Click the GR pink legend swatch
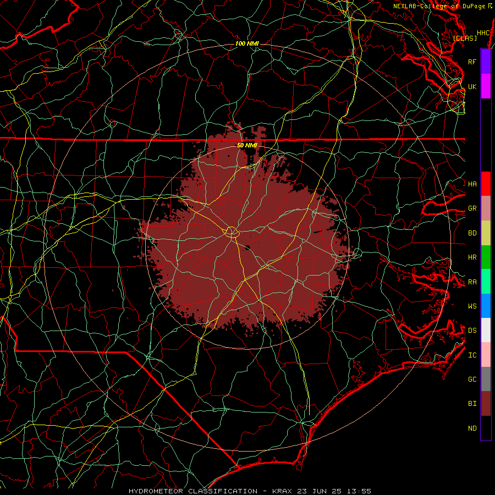The image size is (495, 495). [486, 208]
